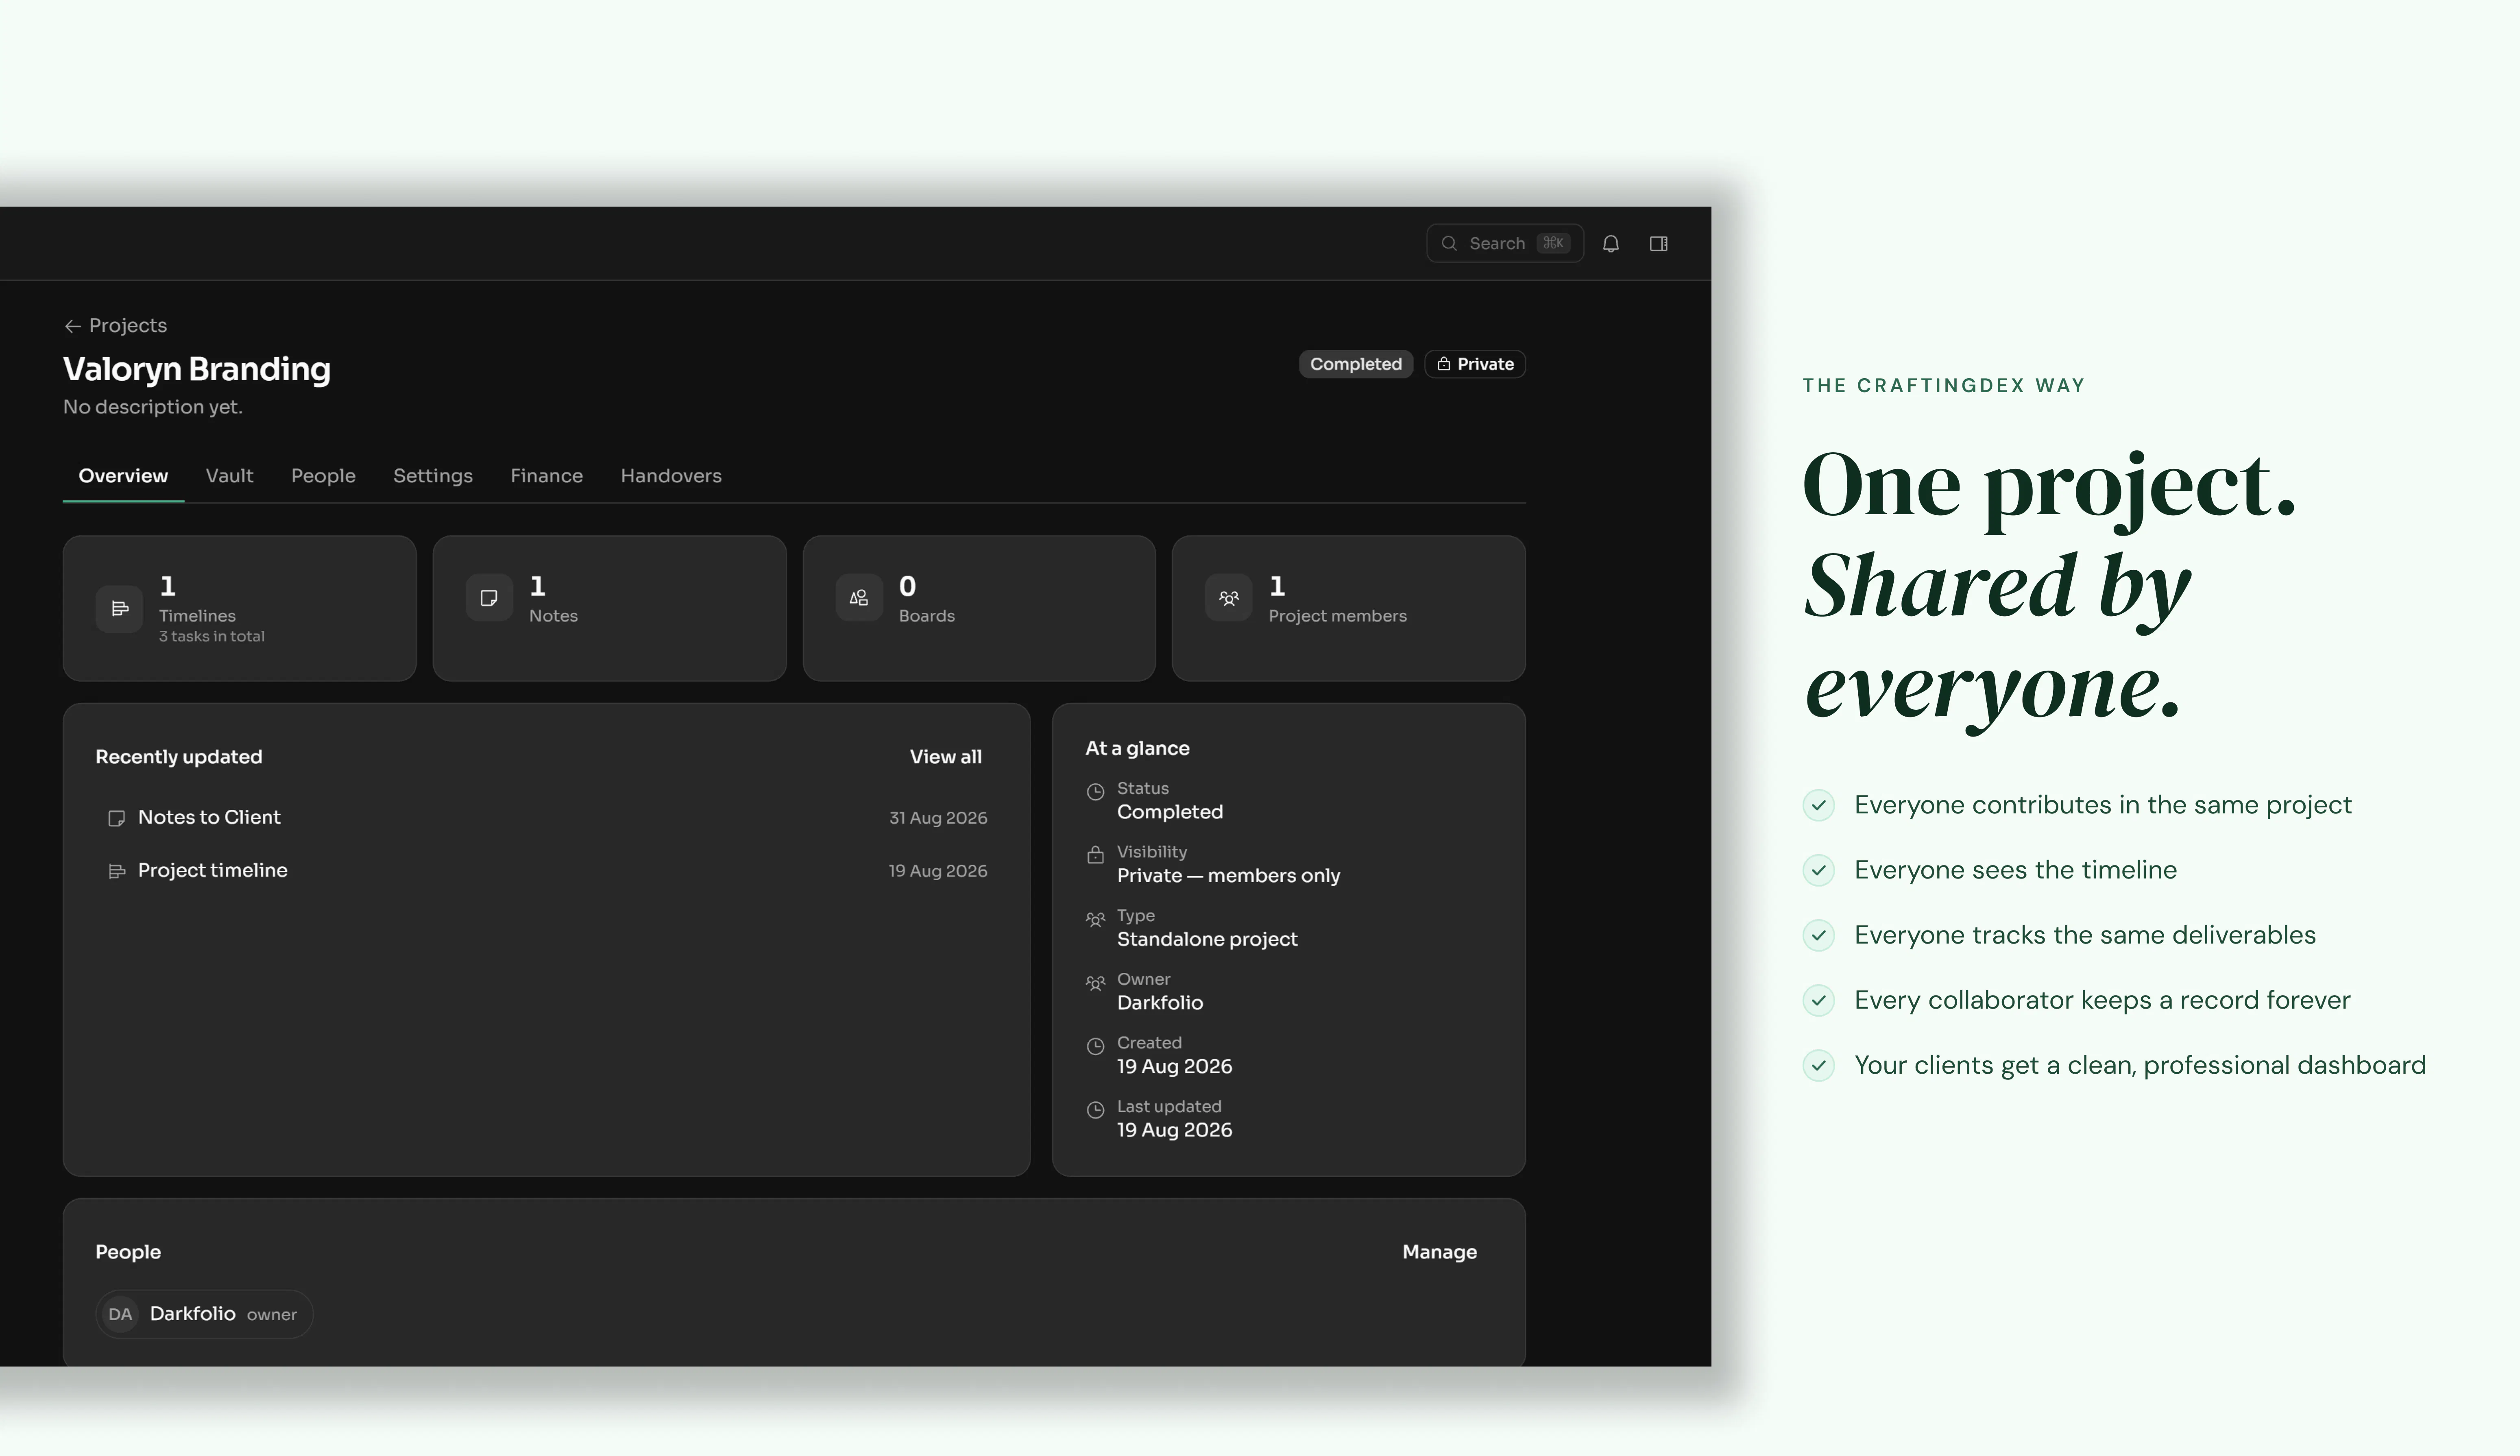The width and height of the screenshot is (2520, 1456).
Task: Click the "At a glance" heading
Action: pos(1137,749)
